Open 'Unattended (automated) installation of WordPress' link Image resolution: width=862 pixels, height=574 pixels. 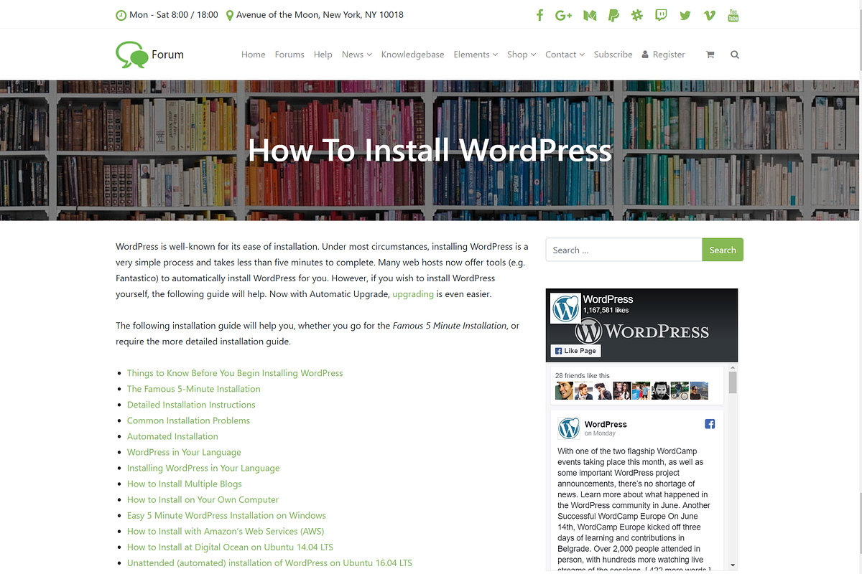click(x=269, y=563)
